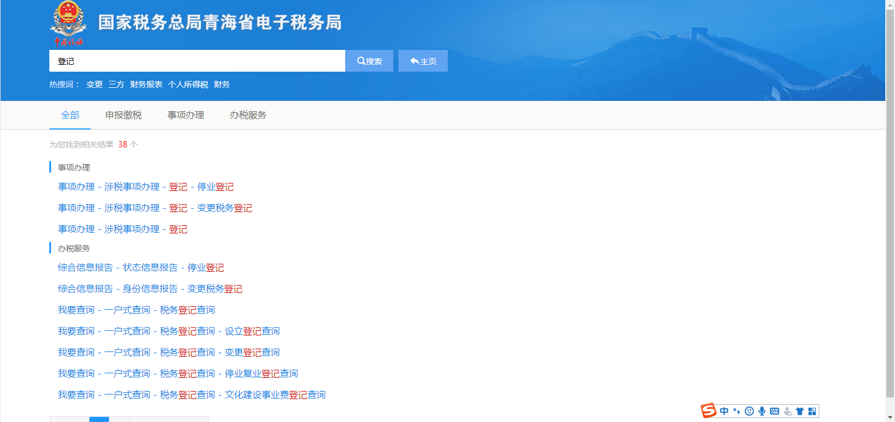This screenshot has height=422, width=895.
Task: Click hot search term 个人所得税
Action: coord(188,84)
